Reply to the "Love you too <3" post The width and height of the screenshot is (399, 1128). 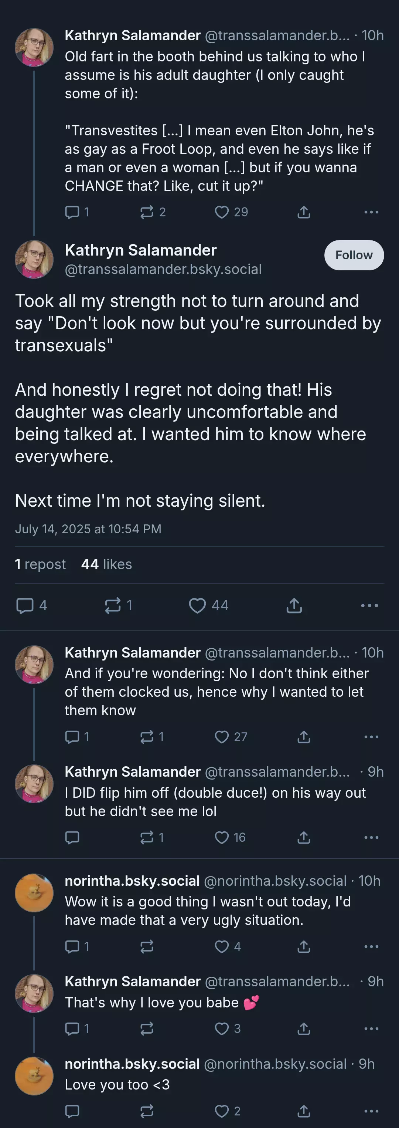tap(72, 1111)
